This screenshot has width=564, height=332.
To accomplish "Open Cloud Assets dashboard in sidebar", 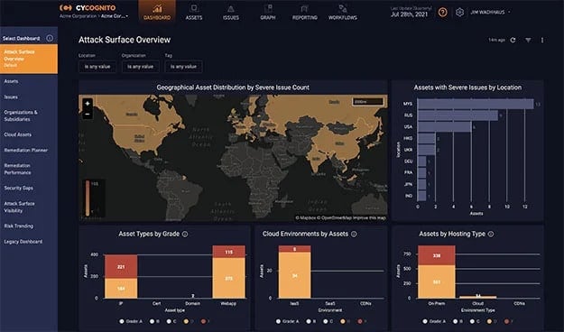I will click(18, 134).
